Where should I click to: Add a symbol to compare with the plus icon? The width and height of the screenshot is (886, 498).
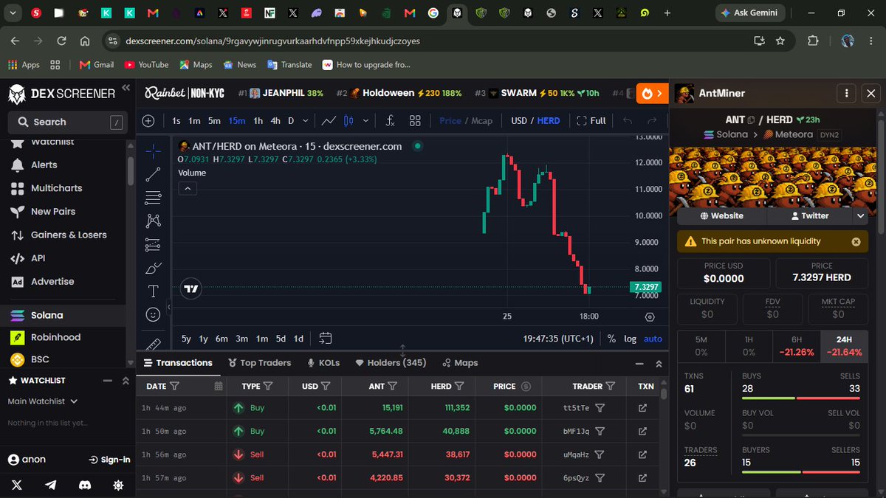coord(148,121)
